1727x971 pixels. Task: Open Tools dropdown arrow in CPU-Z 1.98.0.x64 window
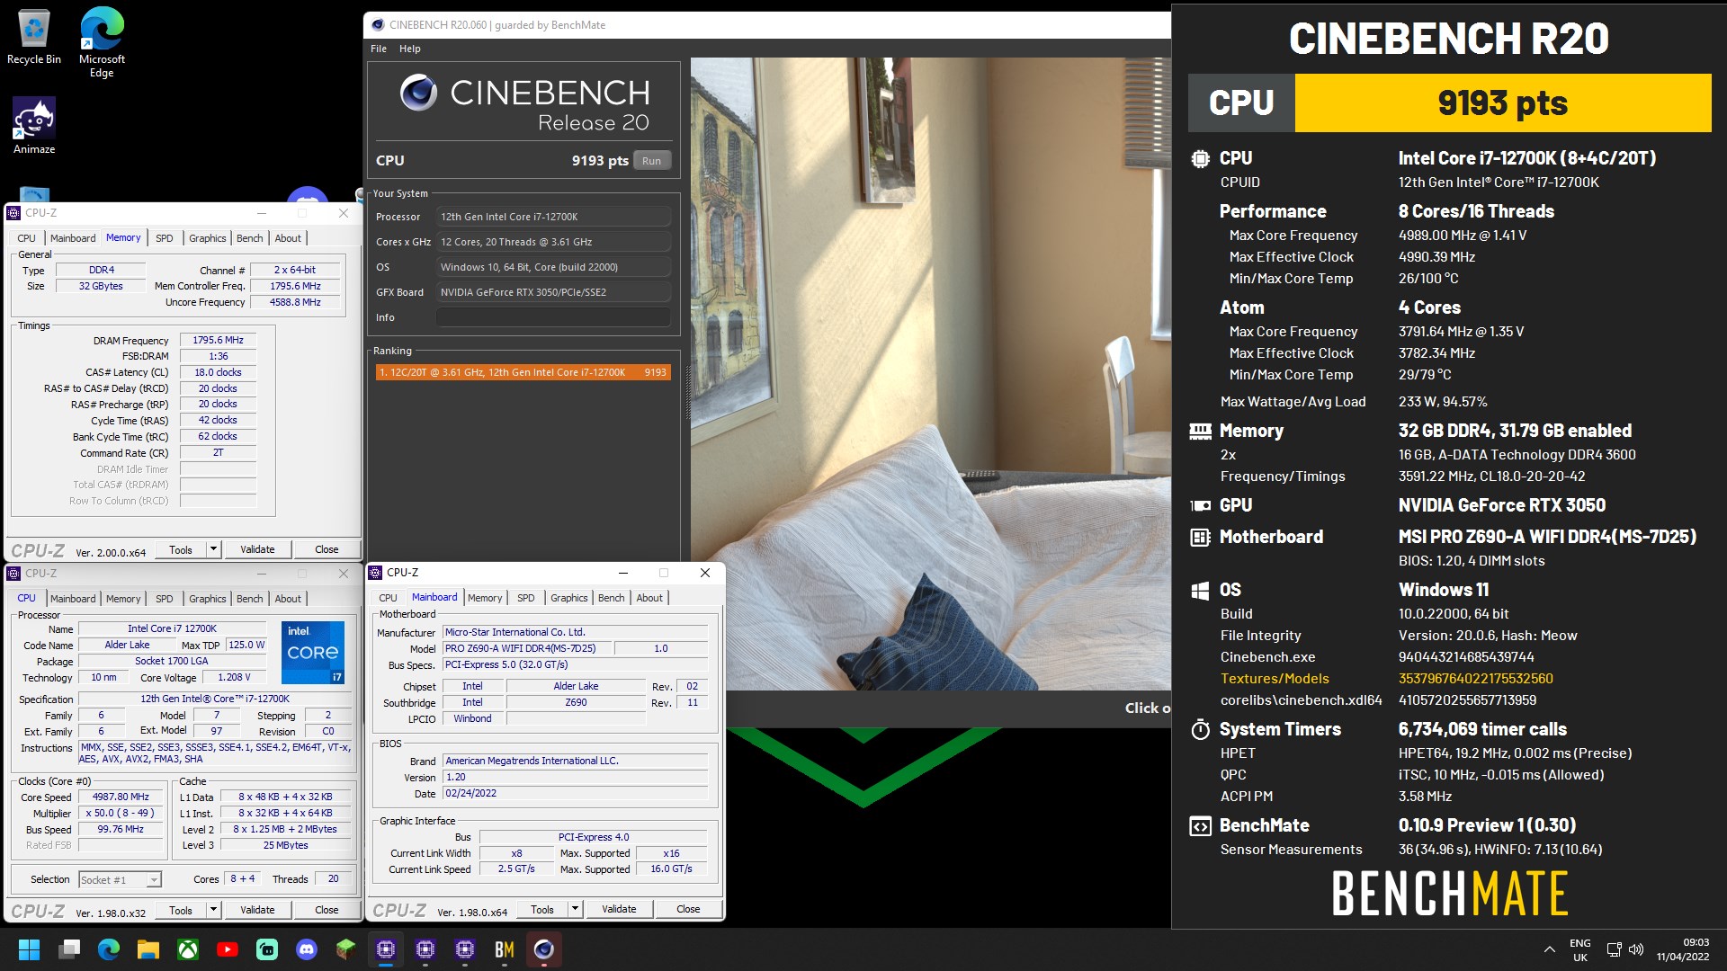tap(575, 909)
